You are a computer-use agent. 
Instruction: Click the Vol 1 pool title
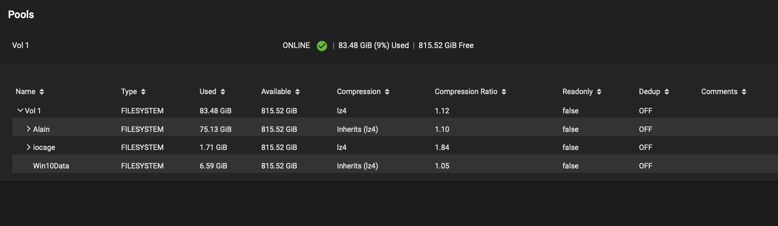click(x=21, y=45)
